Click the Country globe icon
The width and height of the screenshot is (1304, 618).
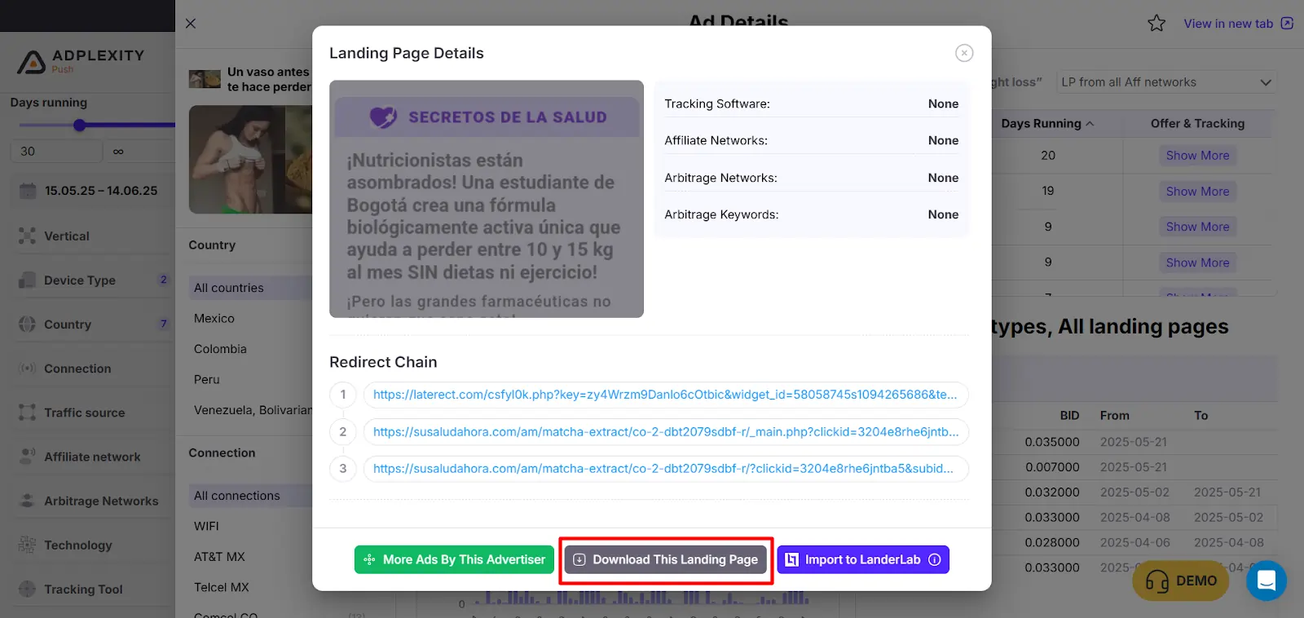point(27,324)
